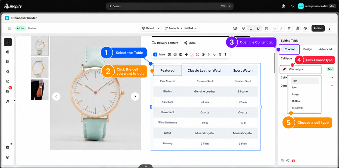
Task: Click the Classic Leather Watch header cell
Action: 205,71
